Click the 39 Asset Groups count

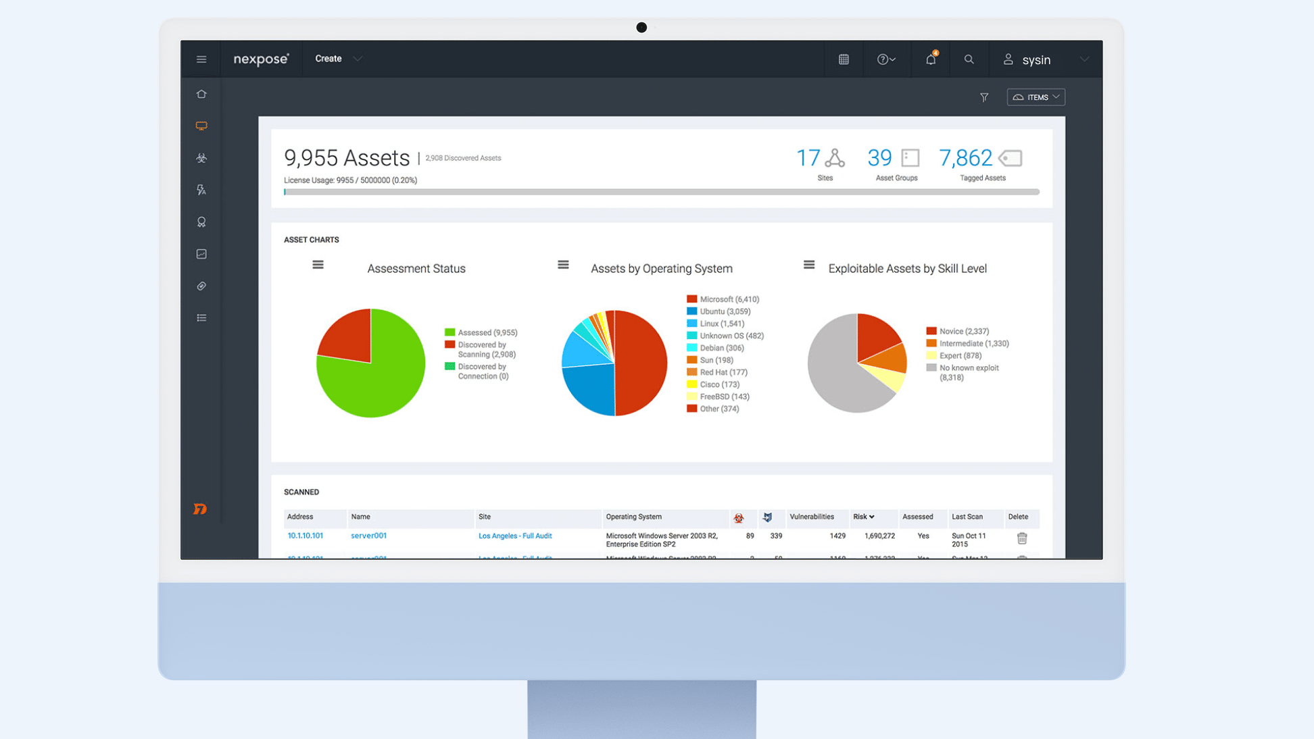click(879, 158)
